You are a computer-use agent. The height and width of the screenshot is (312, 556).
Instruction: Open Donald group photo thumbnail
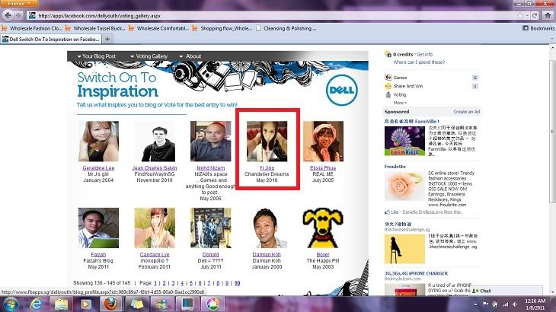pyautogui.click(x=211, y=228)
